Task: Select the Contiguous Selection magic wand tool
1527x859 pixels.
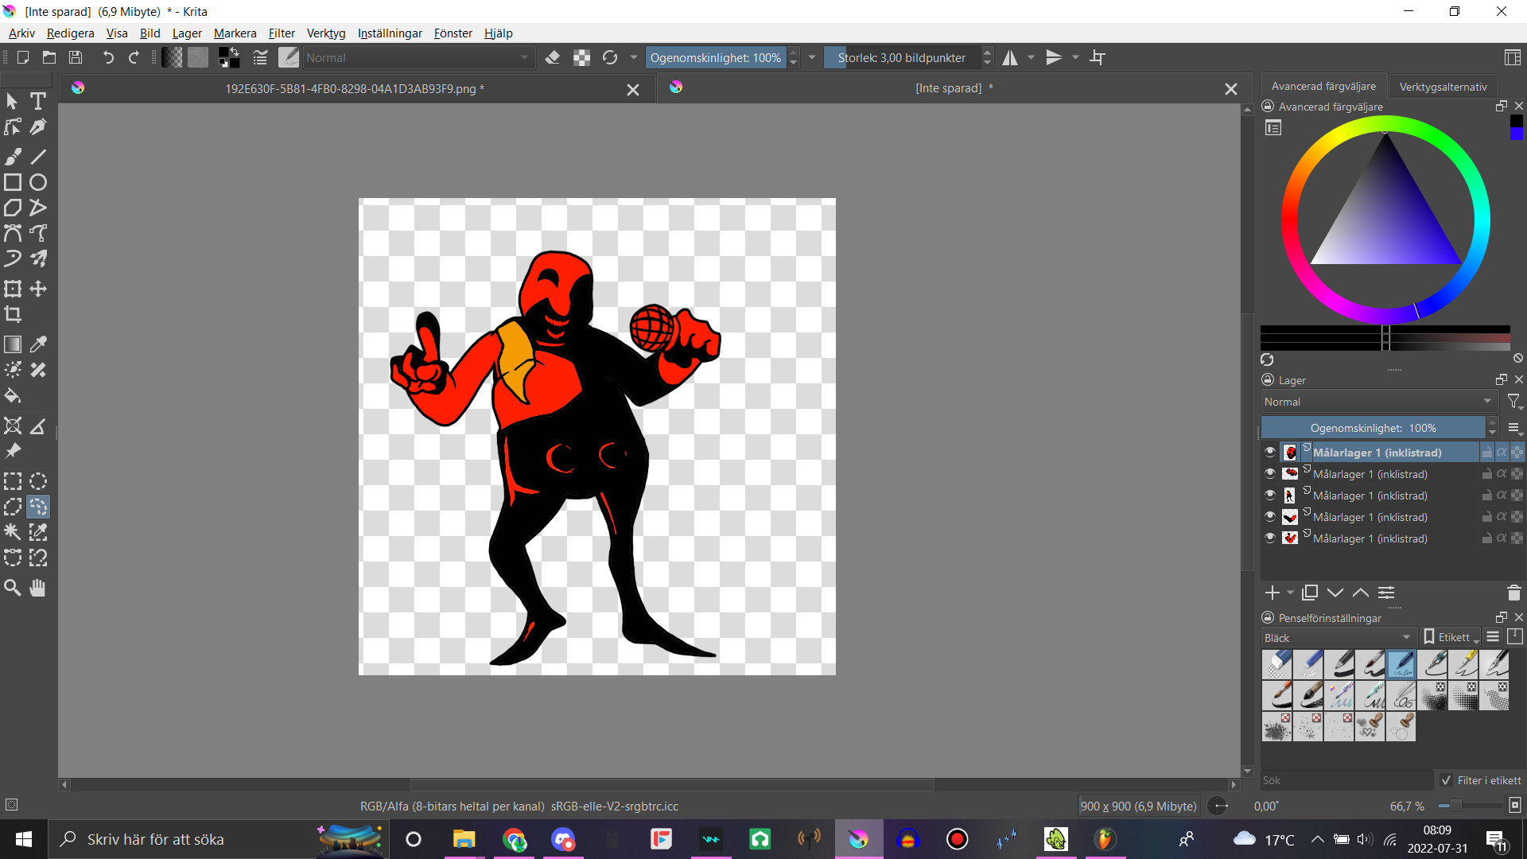Action: point(13,532)
